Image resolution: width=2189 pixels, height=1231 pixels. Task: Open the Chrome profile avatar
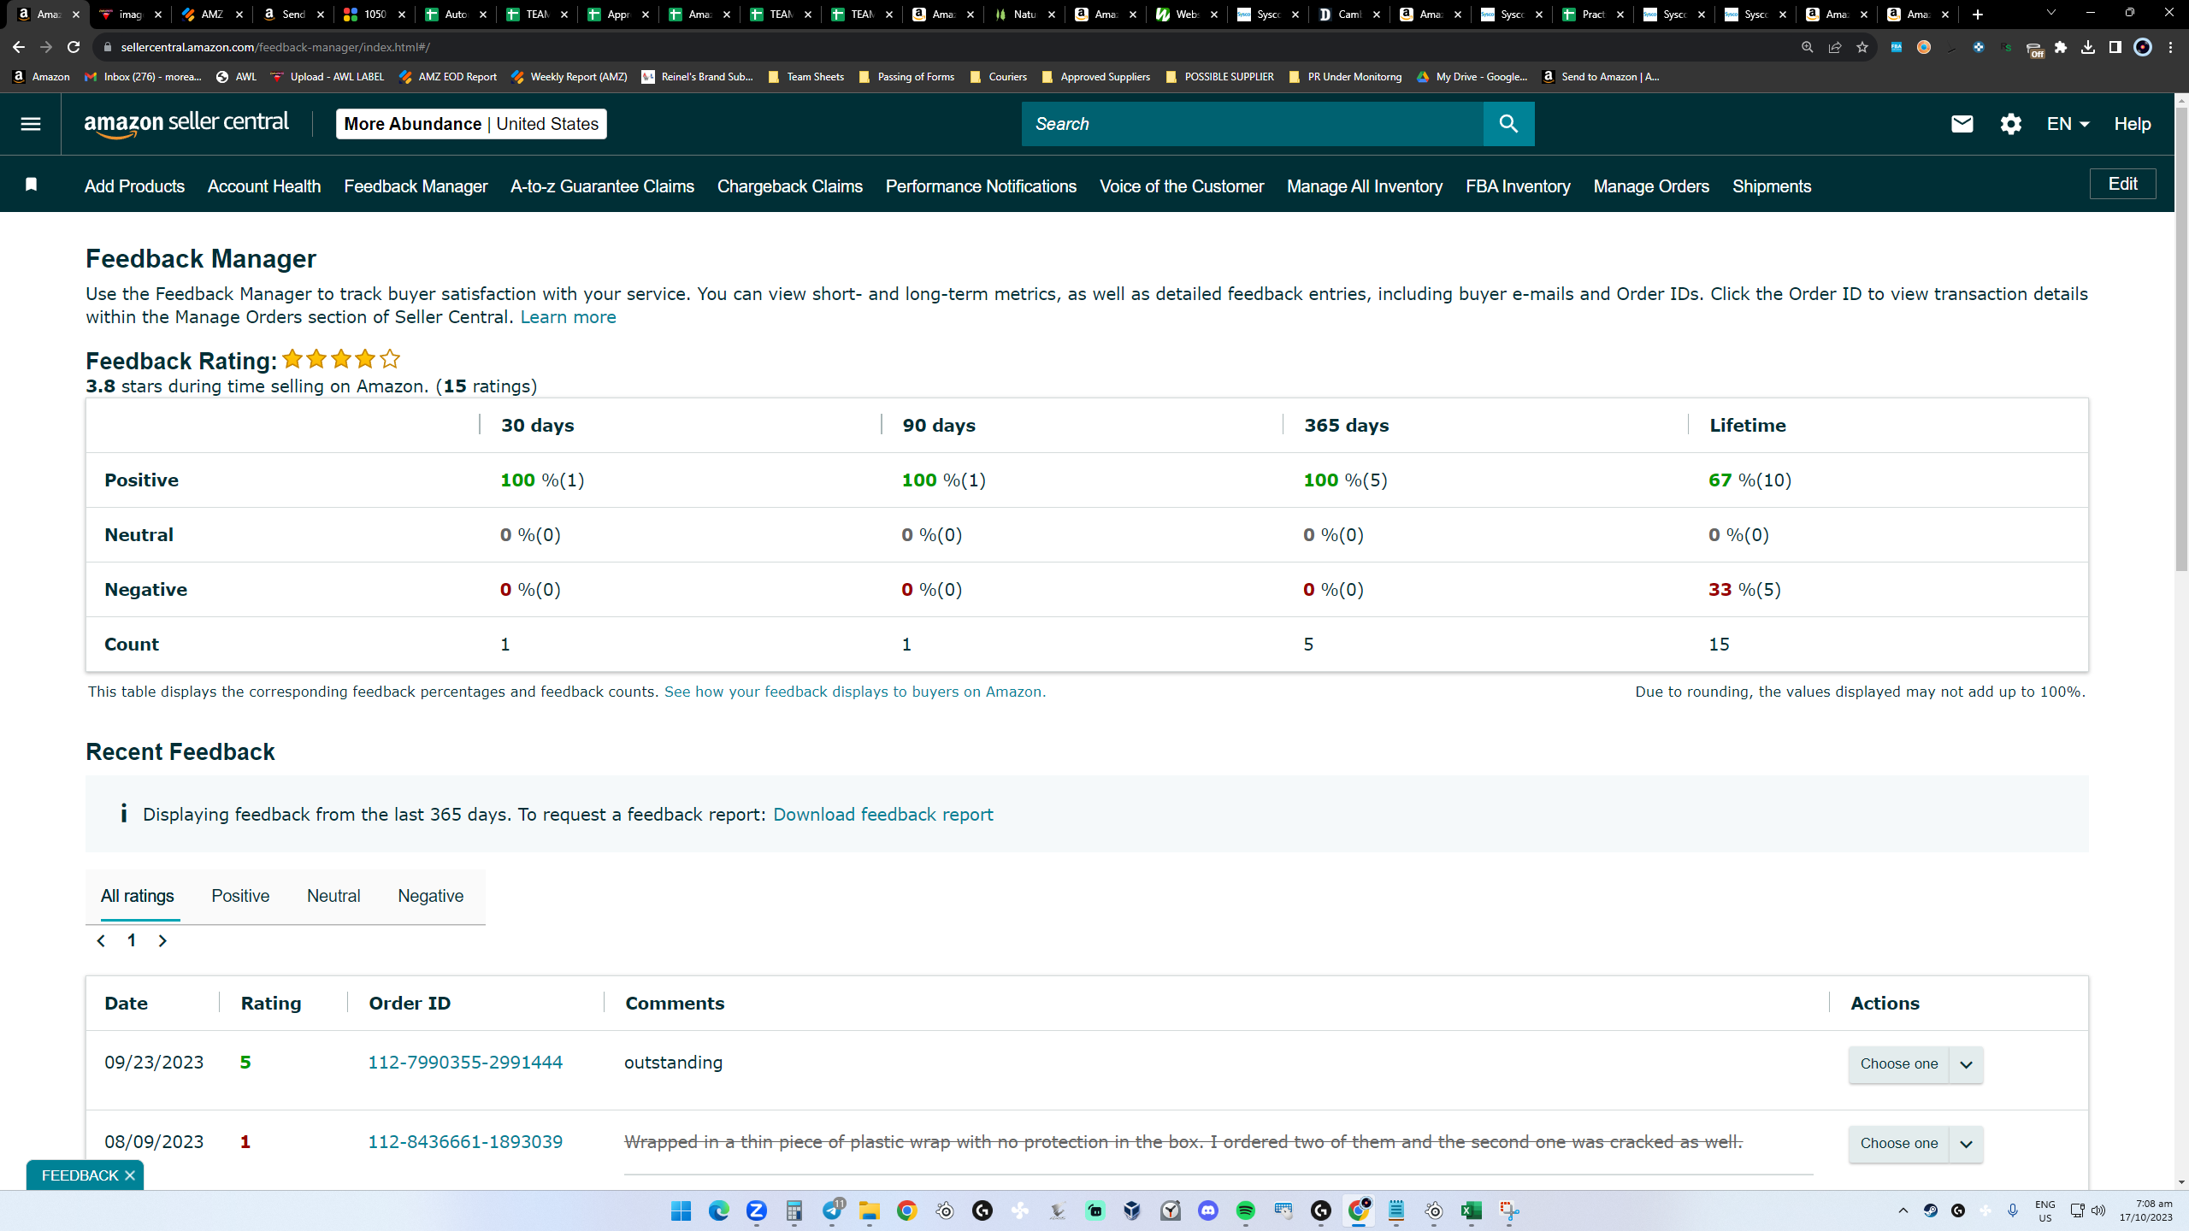pyautogui.click(x=2142, y=47)
